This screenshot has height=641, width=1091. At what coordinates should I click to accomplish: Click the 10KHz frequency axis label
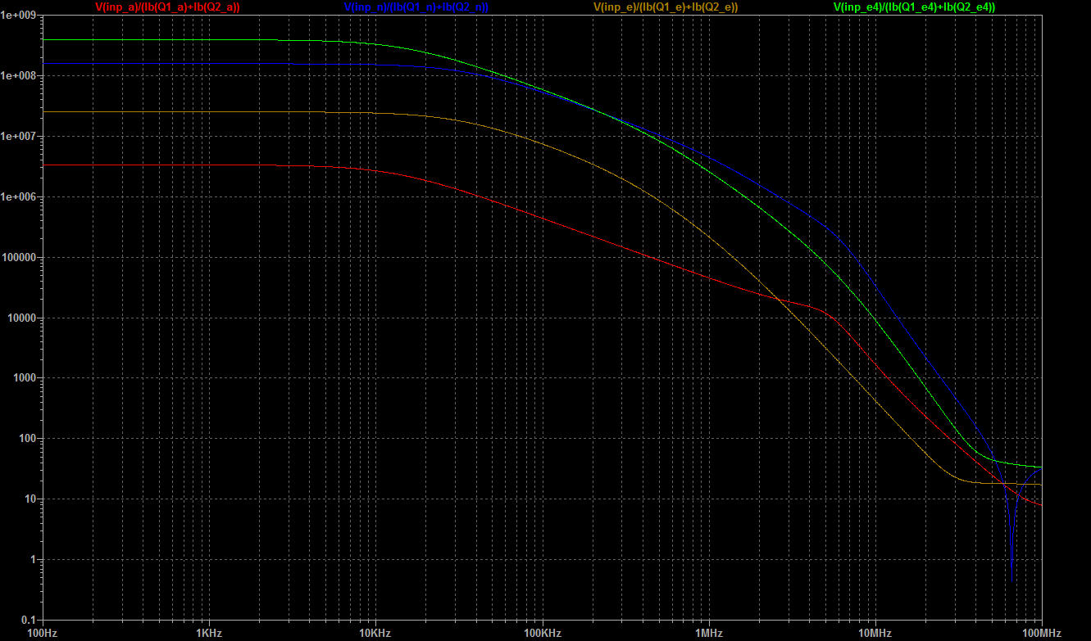point(375,632)
